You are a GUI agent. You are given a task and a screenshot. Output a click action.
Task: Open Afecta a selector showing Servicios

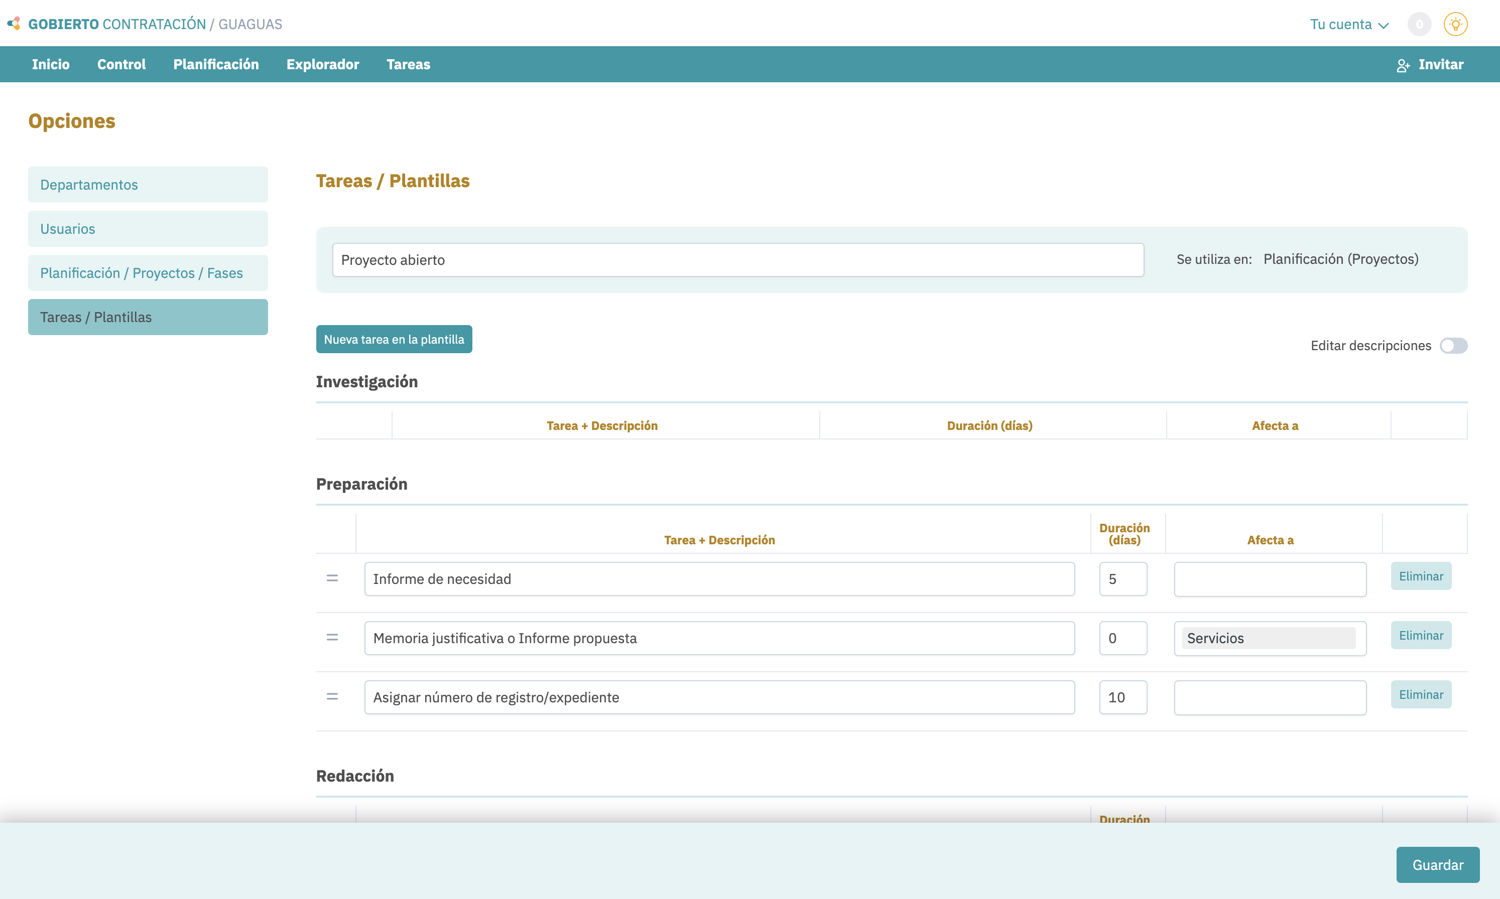pyautogui.click(x=1270, y=638)
